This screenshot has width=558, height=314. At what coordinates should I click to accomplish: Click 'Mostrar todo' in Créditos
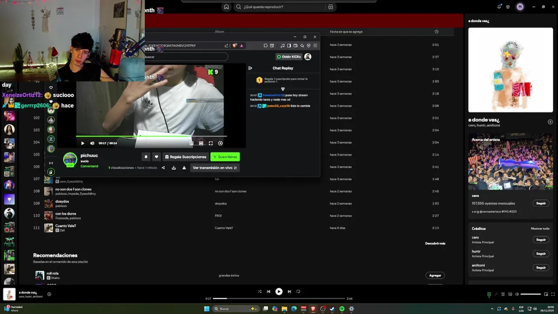tap(540, 229)
